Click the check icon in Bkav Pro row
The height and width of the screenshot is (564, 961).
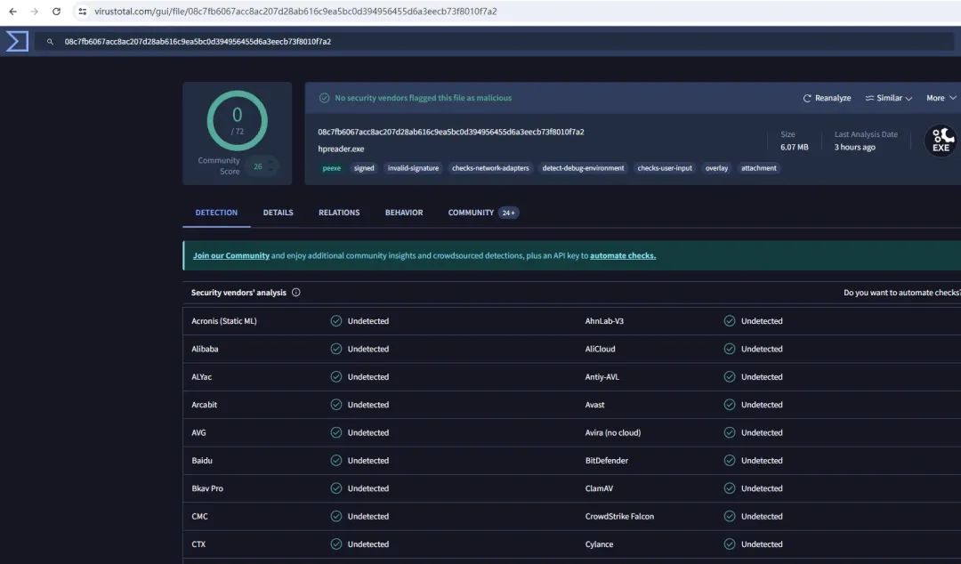pos(335,488)
